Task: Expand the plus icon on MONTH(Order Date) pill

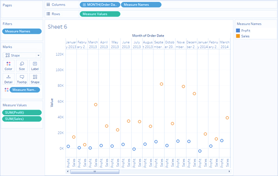Action: point(84,5)
